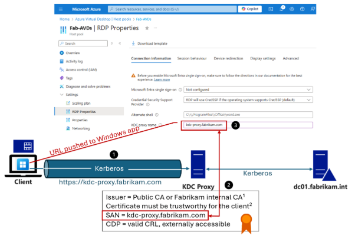The image size is (355, 239).
Task: Open the help question mark icon
Action: coord(302,9)
